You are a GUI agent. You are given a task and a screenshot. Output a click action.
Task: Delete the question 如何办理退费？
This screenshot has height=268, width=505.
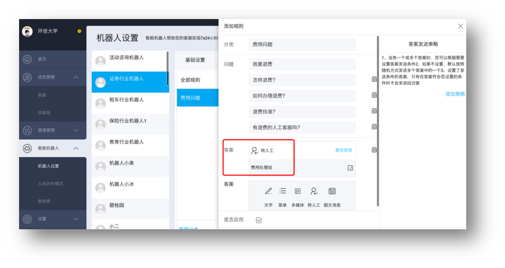[x=374, y=95]
